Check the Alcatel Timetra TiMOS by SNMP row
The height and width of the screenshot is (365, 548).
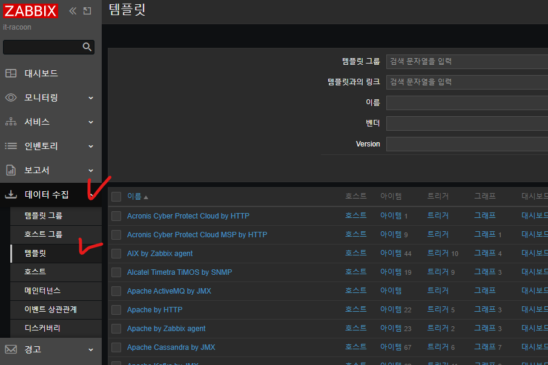pyautogui.click(x=116, y=272)
